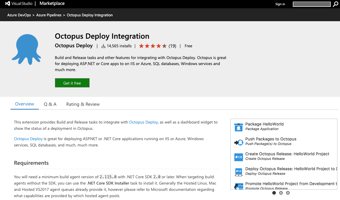Image resolution: width=340 pixels, height=200 pixels.
Task: Click the Requirements heading
Action: point(31,163)
